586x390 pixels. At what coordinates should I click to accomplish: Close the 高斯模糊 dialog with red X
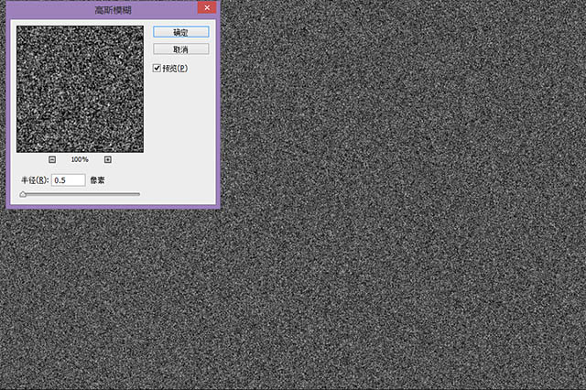click(207, 8)
